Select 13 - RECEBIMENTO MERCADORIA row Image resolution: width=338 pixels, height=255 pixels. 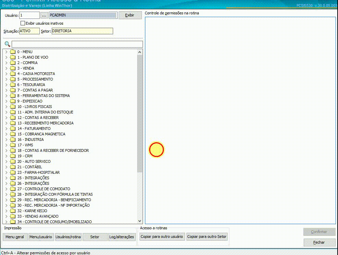(x=46, y=123)
